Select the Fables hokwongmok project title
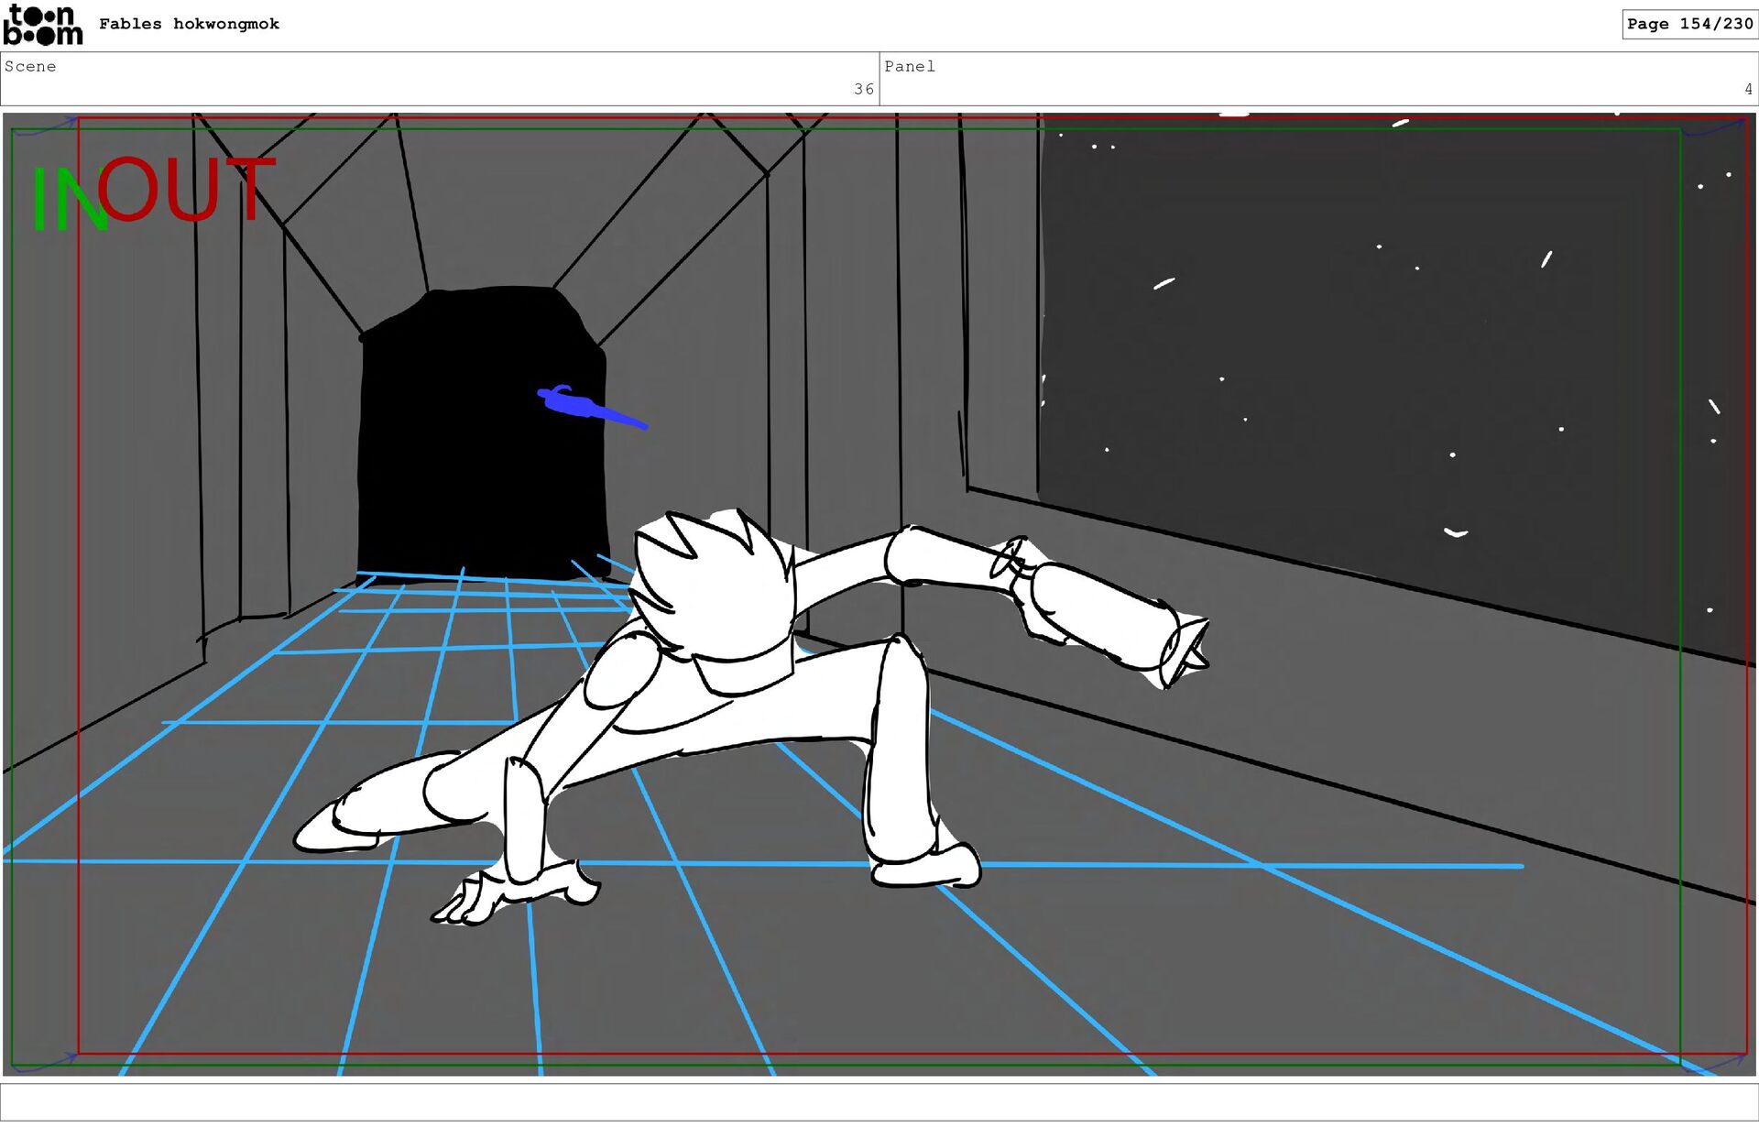The width and height of the screenshot is (1759, 1138). (189, 24)
